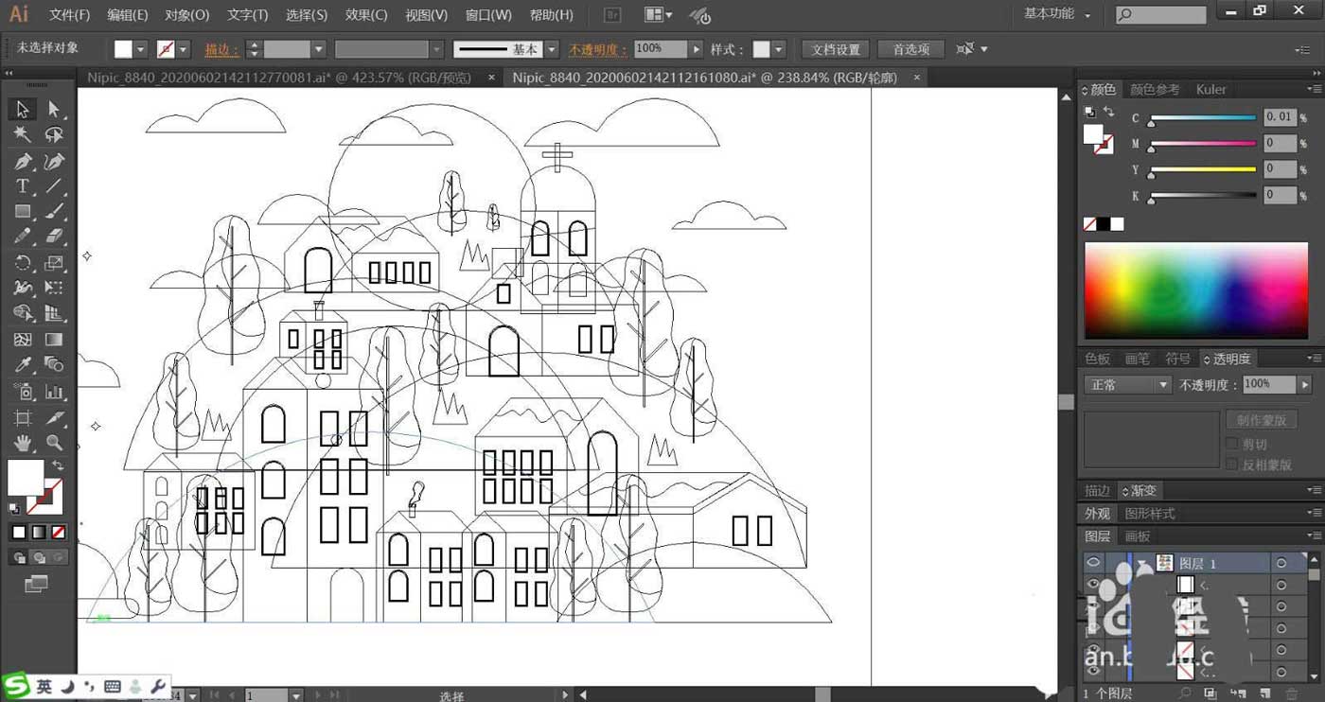Screen dimensions: 1325x702
Task: Select the Shape Builder tool
Action: pos(23,313)
